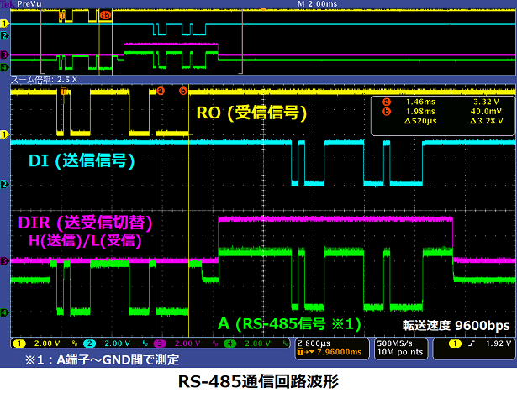The height and width of the screenshot is (393, 517).
Task: Click channel 1 ground marker in zoom view
Action: (x=4, y=134)
